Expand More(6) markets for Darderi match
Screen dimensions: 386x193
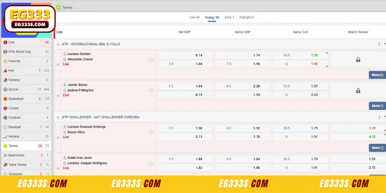coord(377,75)
